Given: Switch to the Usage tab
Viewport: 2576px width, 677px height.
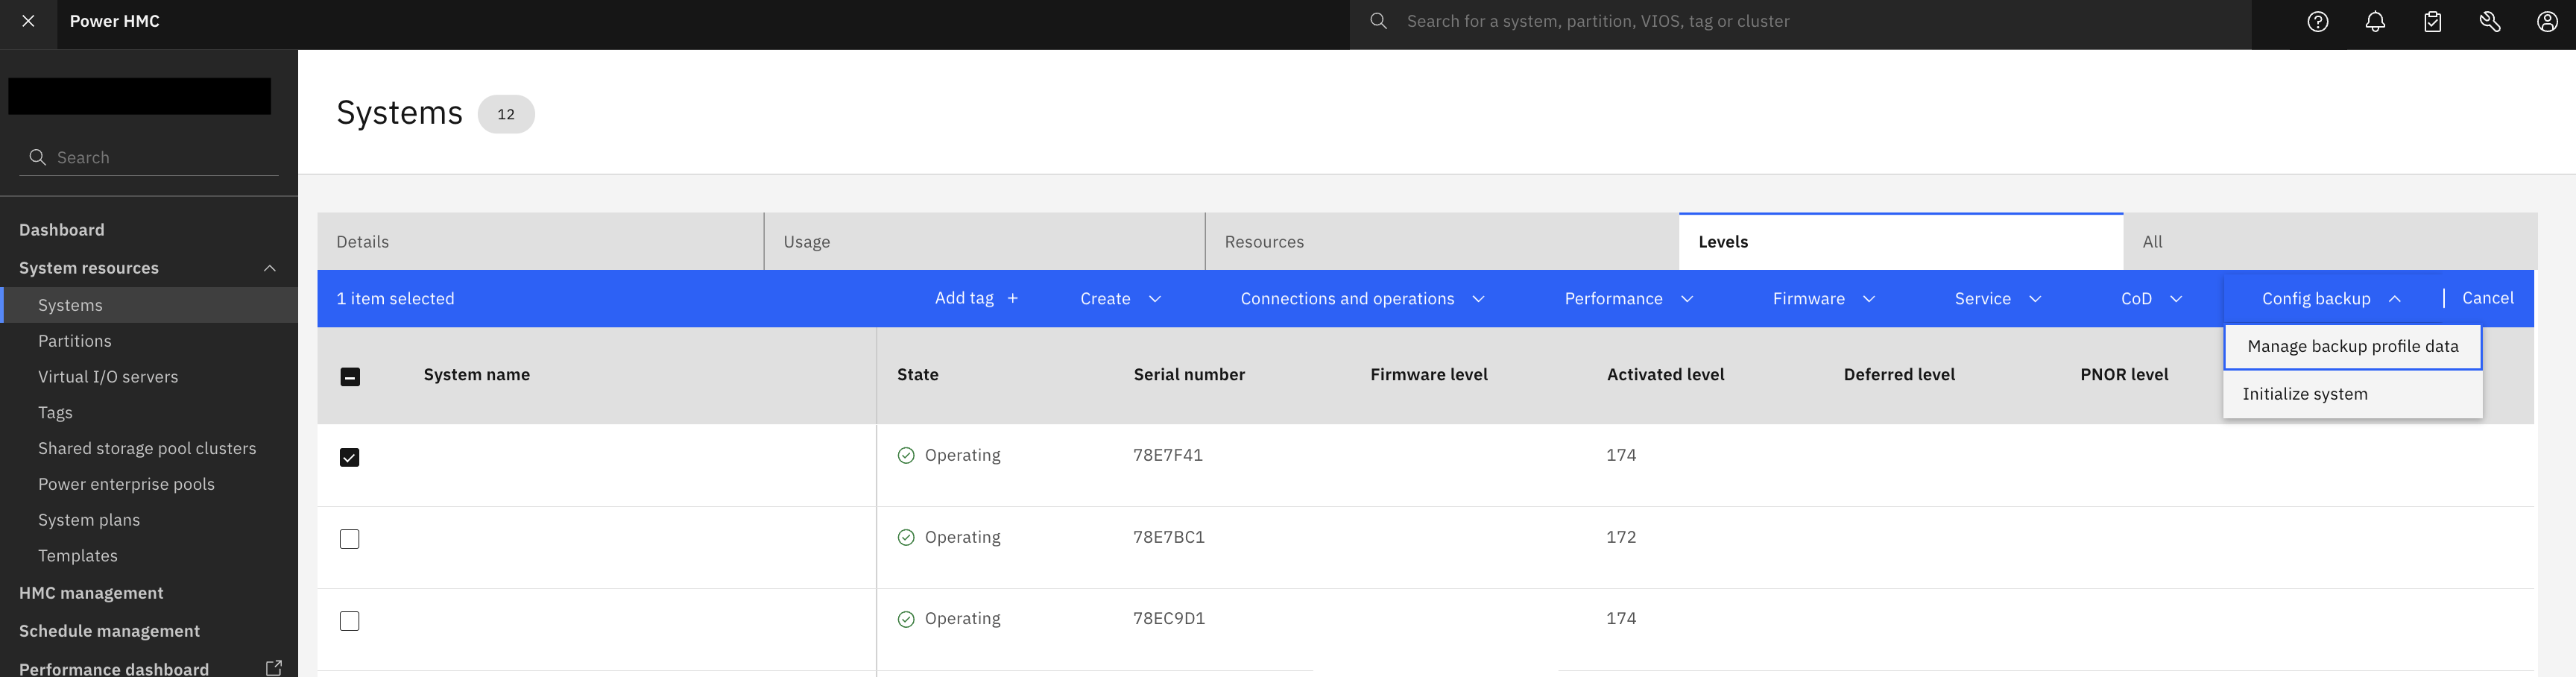Looking at the screenshot, I should pos(985,242).
